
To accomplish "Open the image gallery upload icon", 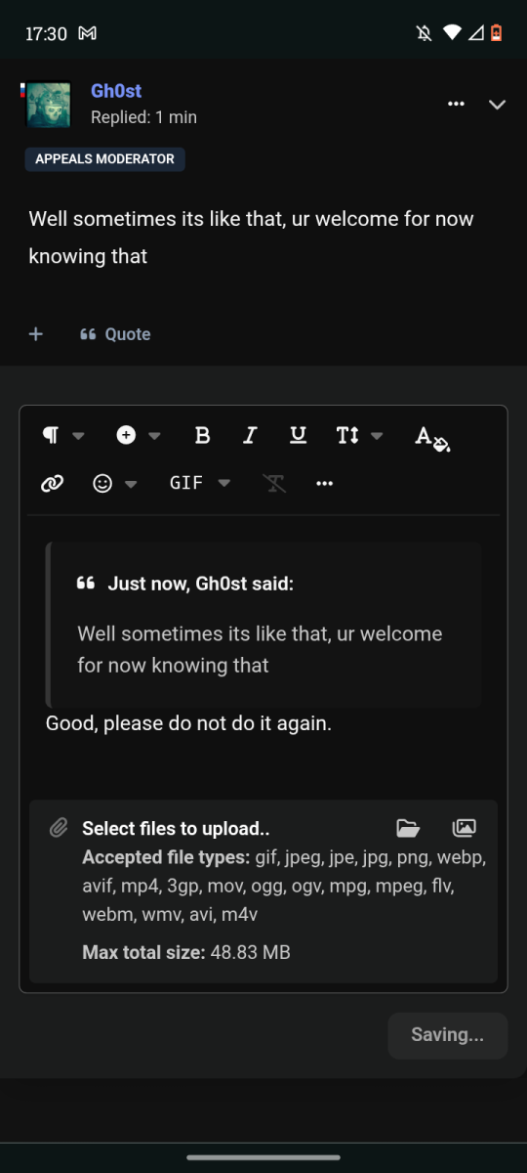I will coord(465,828).
